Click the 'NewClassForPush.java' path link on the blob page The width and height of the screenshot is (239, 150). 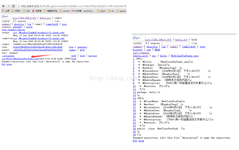point(185,56)
